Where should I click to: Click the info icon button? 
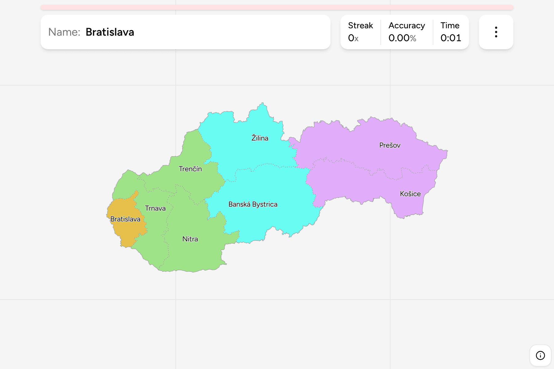[540, 355]
